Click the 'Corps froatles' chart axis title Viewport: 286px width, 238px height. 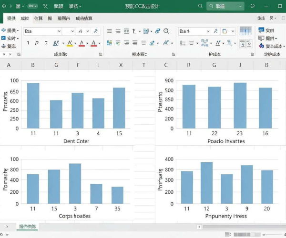tap(75, 216)
